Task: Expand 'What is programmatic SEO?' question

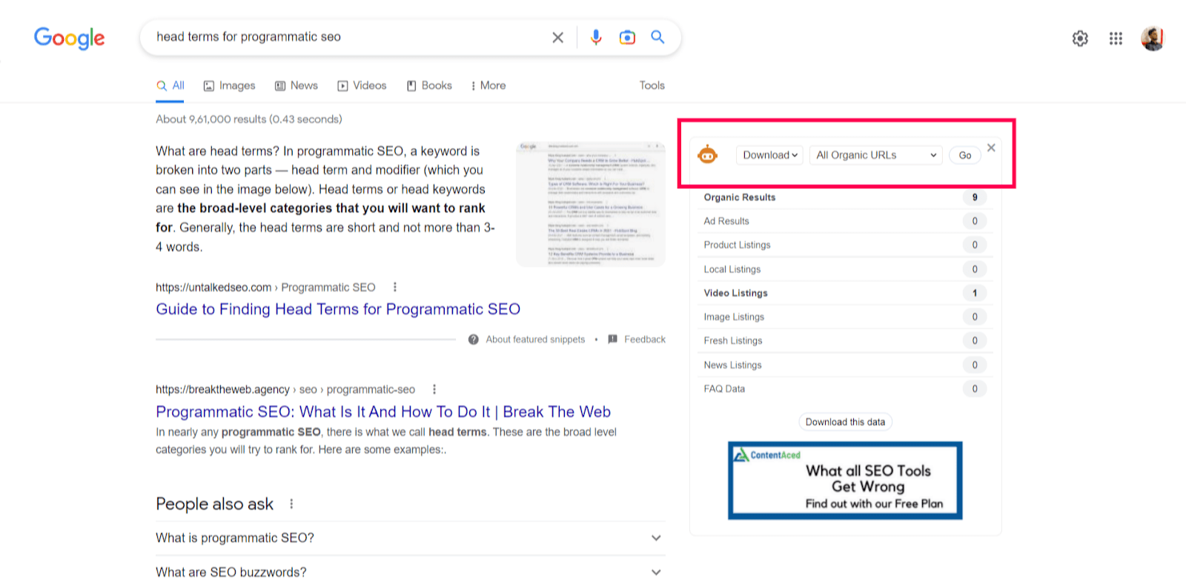Action: tap(411, 538)
